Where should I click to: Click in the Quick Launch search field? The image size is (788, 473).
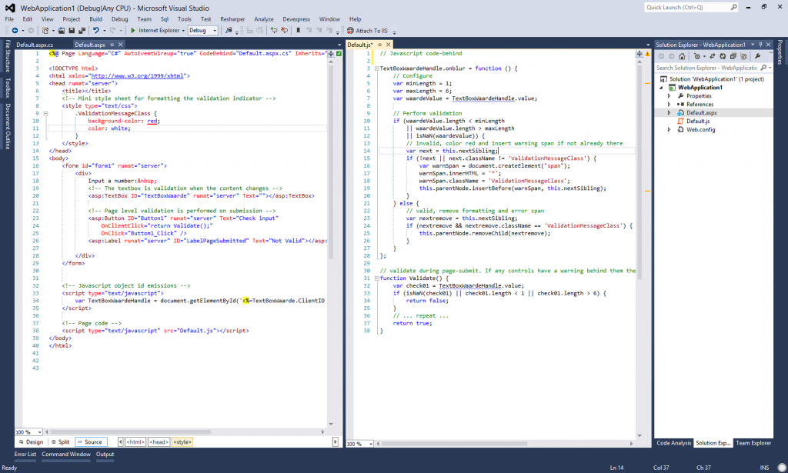click(686, 7)
